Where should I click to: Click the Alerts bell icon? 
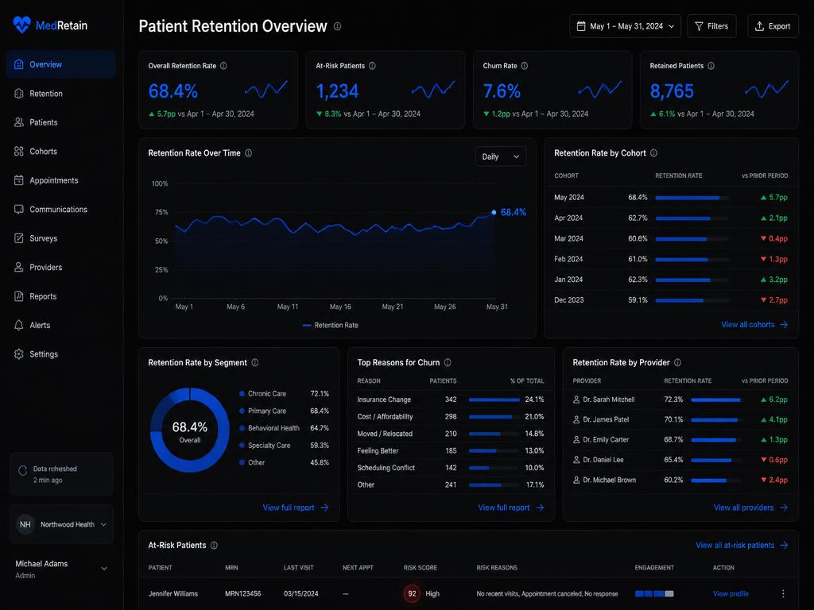(19, 325)
